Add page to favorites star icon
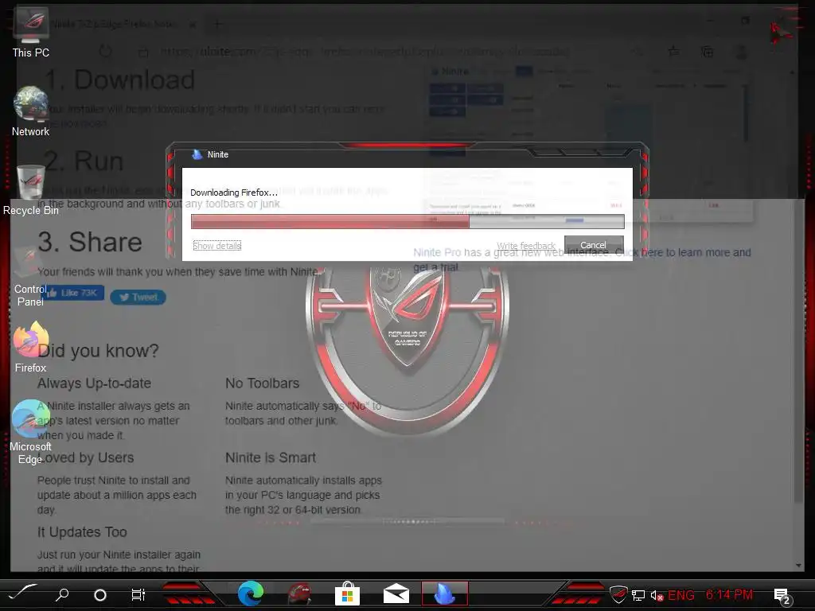 pos(673,51)
